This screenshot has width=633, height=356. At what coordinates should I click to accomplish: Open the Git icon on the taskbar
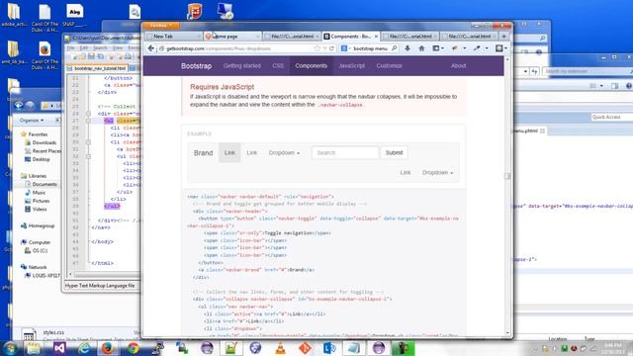[306, 348]
